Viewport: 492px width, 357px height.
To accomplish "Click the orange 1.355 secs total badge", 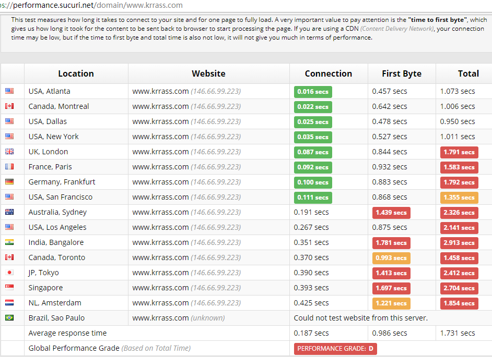I will pos(459,198).
